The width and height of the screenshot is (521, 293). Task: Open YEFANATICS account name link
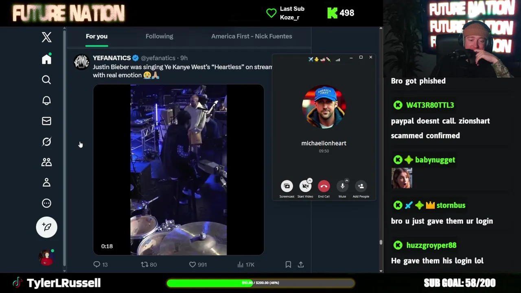click(112, 58)
